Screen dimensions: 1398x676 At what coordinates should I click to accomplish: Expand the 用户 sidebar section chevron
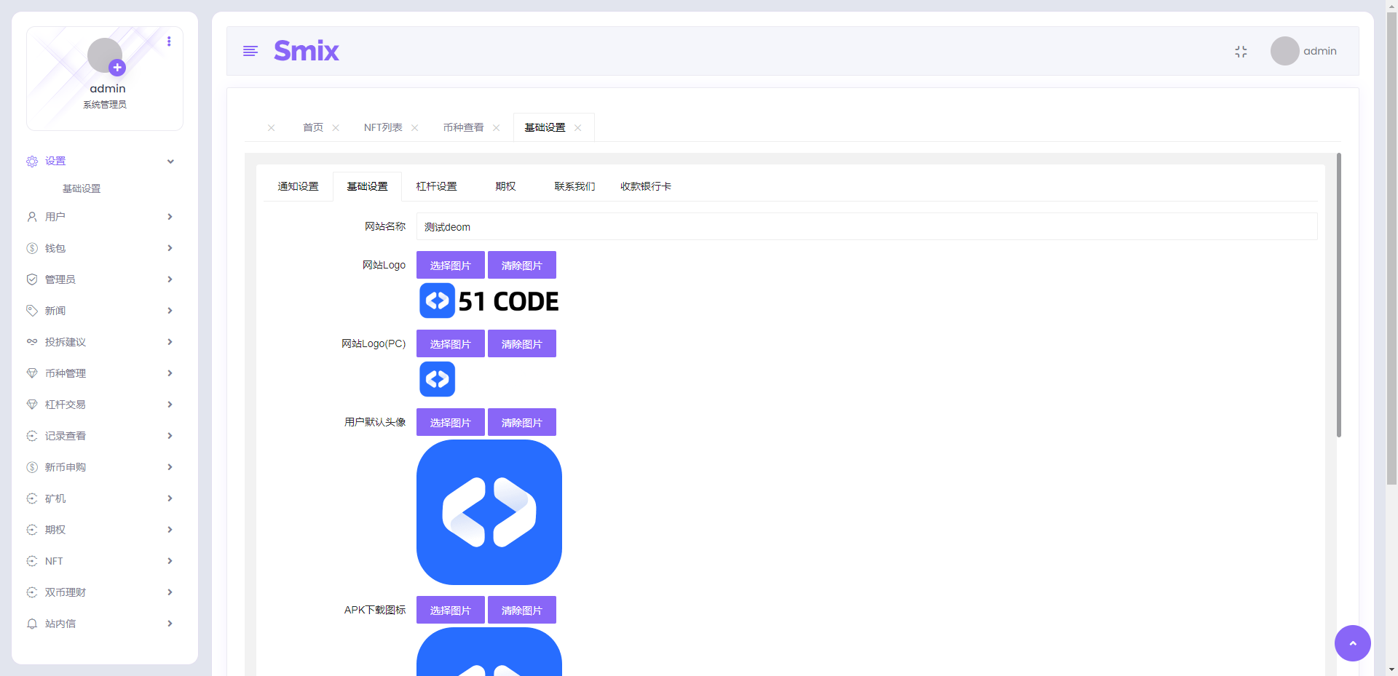pyautogui.click(x=170, y=216)
